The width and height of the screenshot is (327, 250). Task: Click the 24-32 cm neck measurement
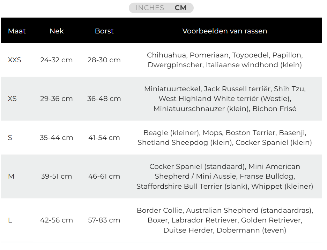(x=57, y=60)
